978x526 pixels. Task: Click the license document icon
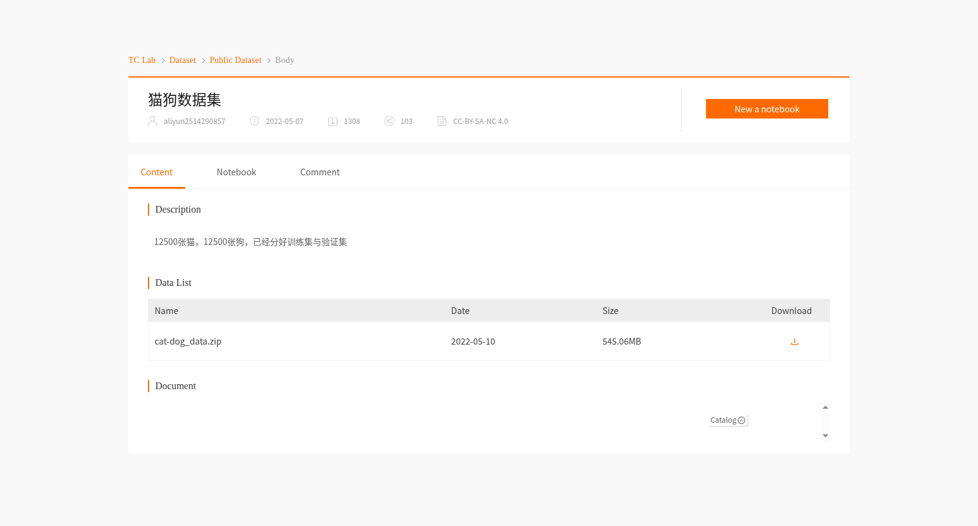pyautogui.click(x=442, y=121)
